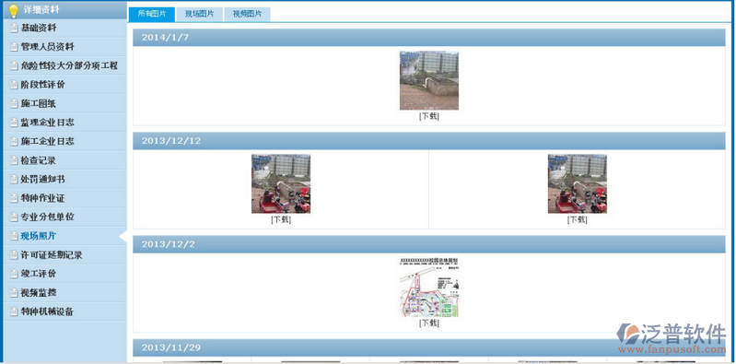Click the page icon next to 视频监控
Viewport: 736px width, 364px height.
14,293
